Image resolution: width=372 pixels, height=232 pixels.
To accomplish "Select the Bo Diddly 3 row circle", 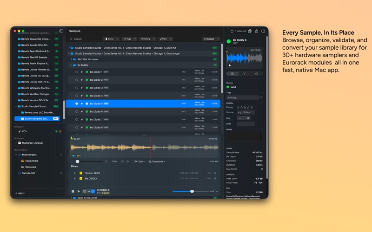I will 77,88.
